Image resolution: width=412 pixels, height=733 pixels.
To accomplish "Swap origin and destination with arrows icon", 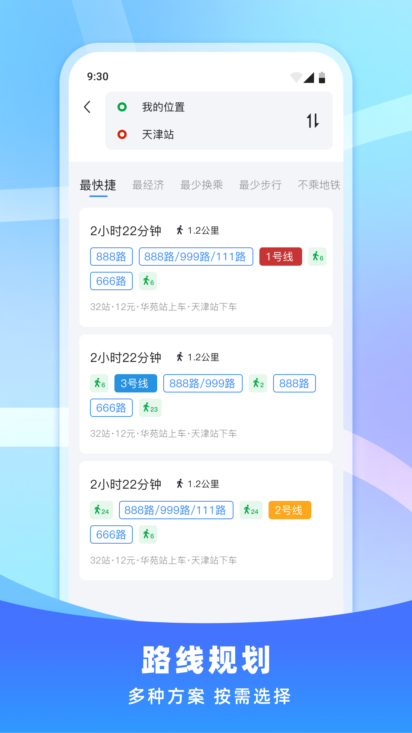I will 312,121.
